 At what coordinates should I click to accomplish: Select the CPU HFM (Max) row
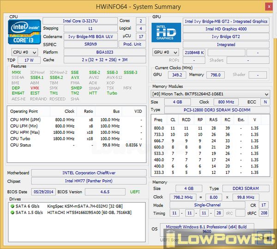tap(77, 132)
